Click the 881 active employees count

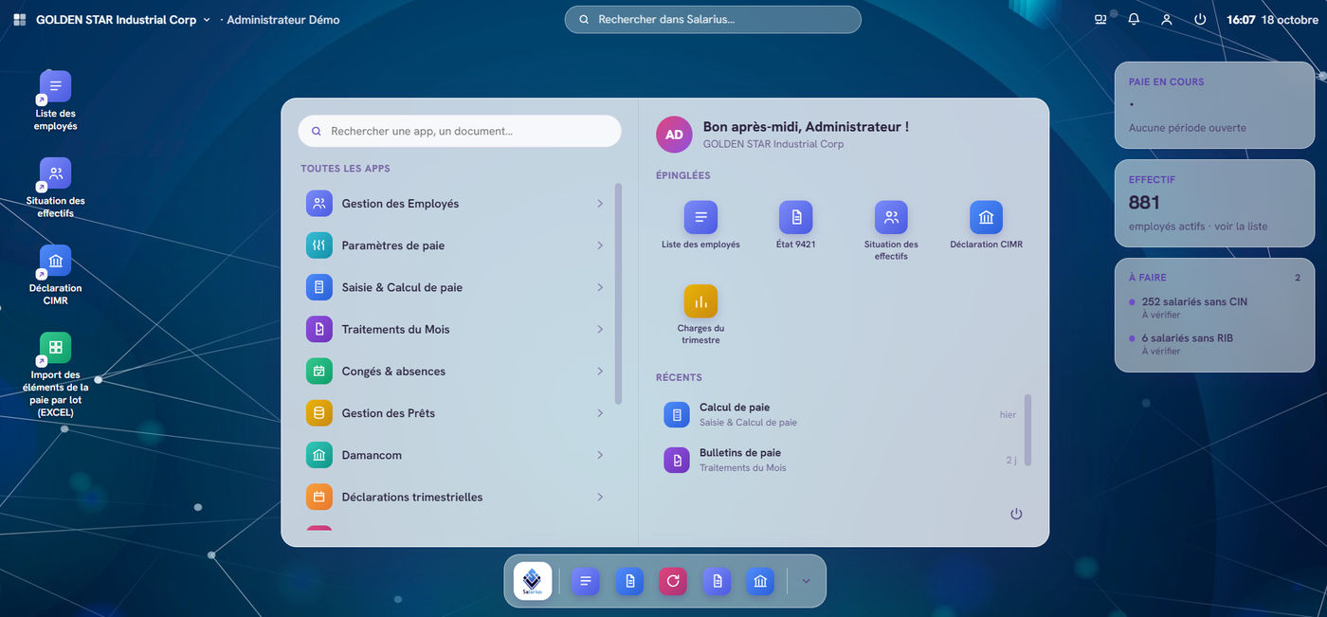(x=1144, y=202)
